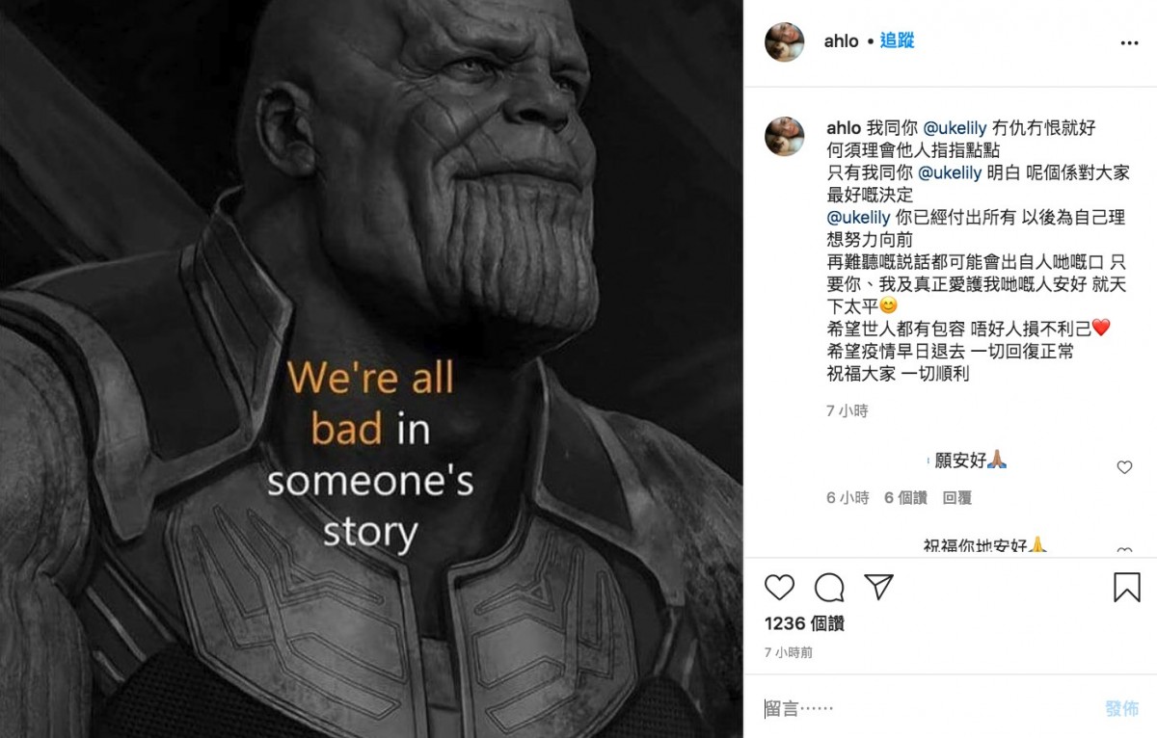
Task: Follow ahlo with the 追蹤 link
Action: (897, 40)
